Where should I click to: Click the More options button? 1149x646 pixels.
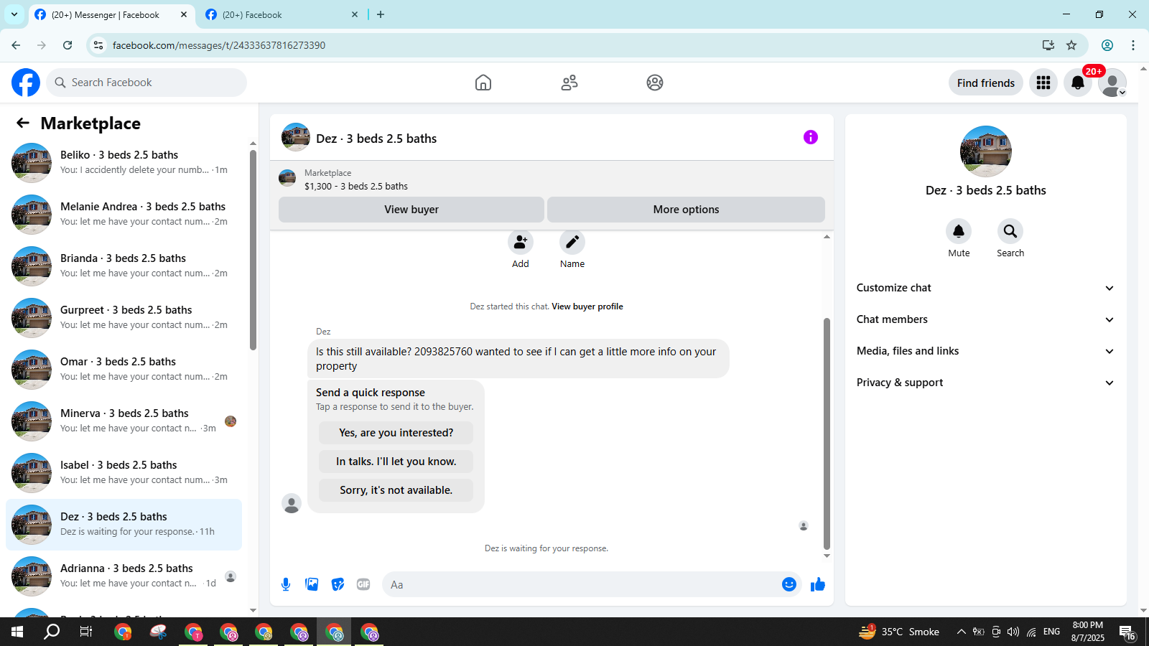[686, 210]
